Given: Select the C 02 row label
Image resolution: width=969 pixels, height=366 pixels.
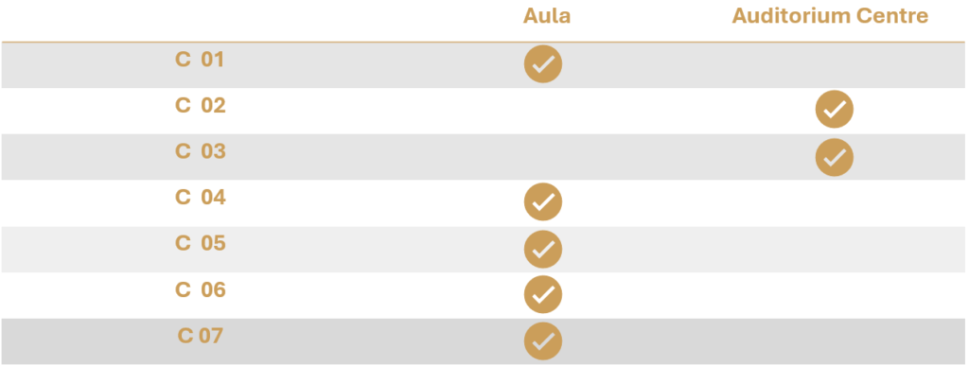Looking at the screenshot, I should [201, 106].
